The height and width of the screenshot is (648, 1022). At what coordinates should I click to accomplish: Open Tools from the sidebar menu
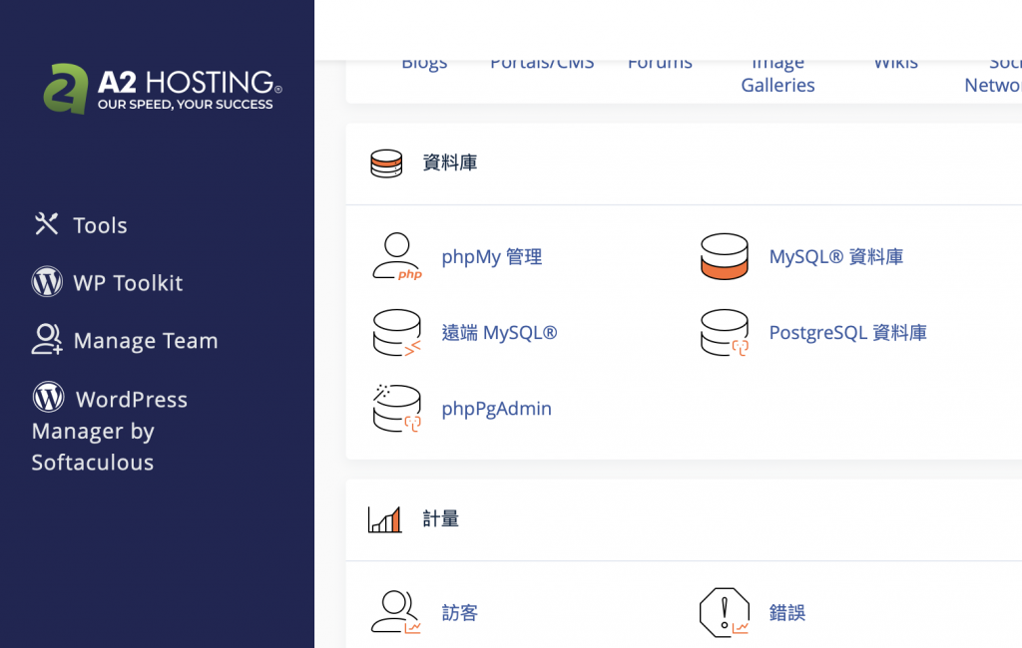[100, 225]
